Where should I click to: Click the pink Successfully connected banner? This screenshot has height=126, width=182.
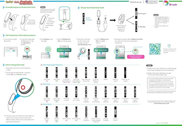pos(136,57)
